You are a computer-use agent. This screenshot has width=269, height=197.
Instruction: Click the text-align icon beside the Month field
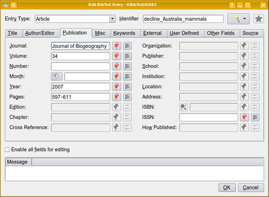coord(128,76)
